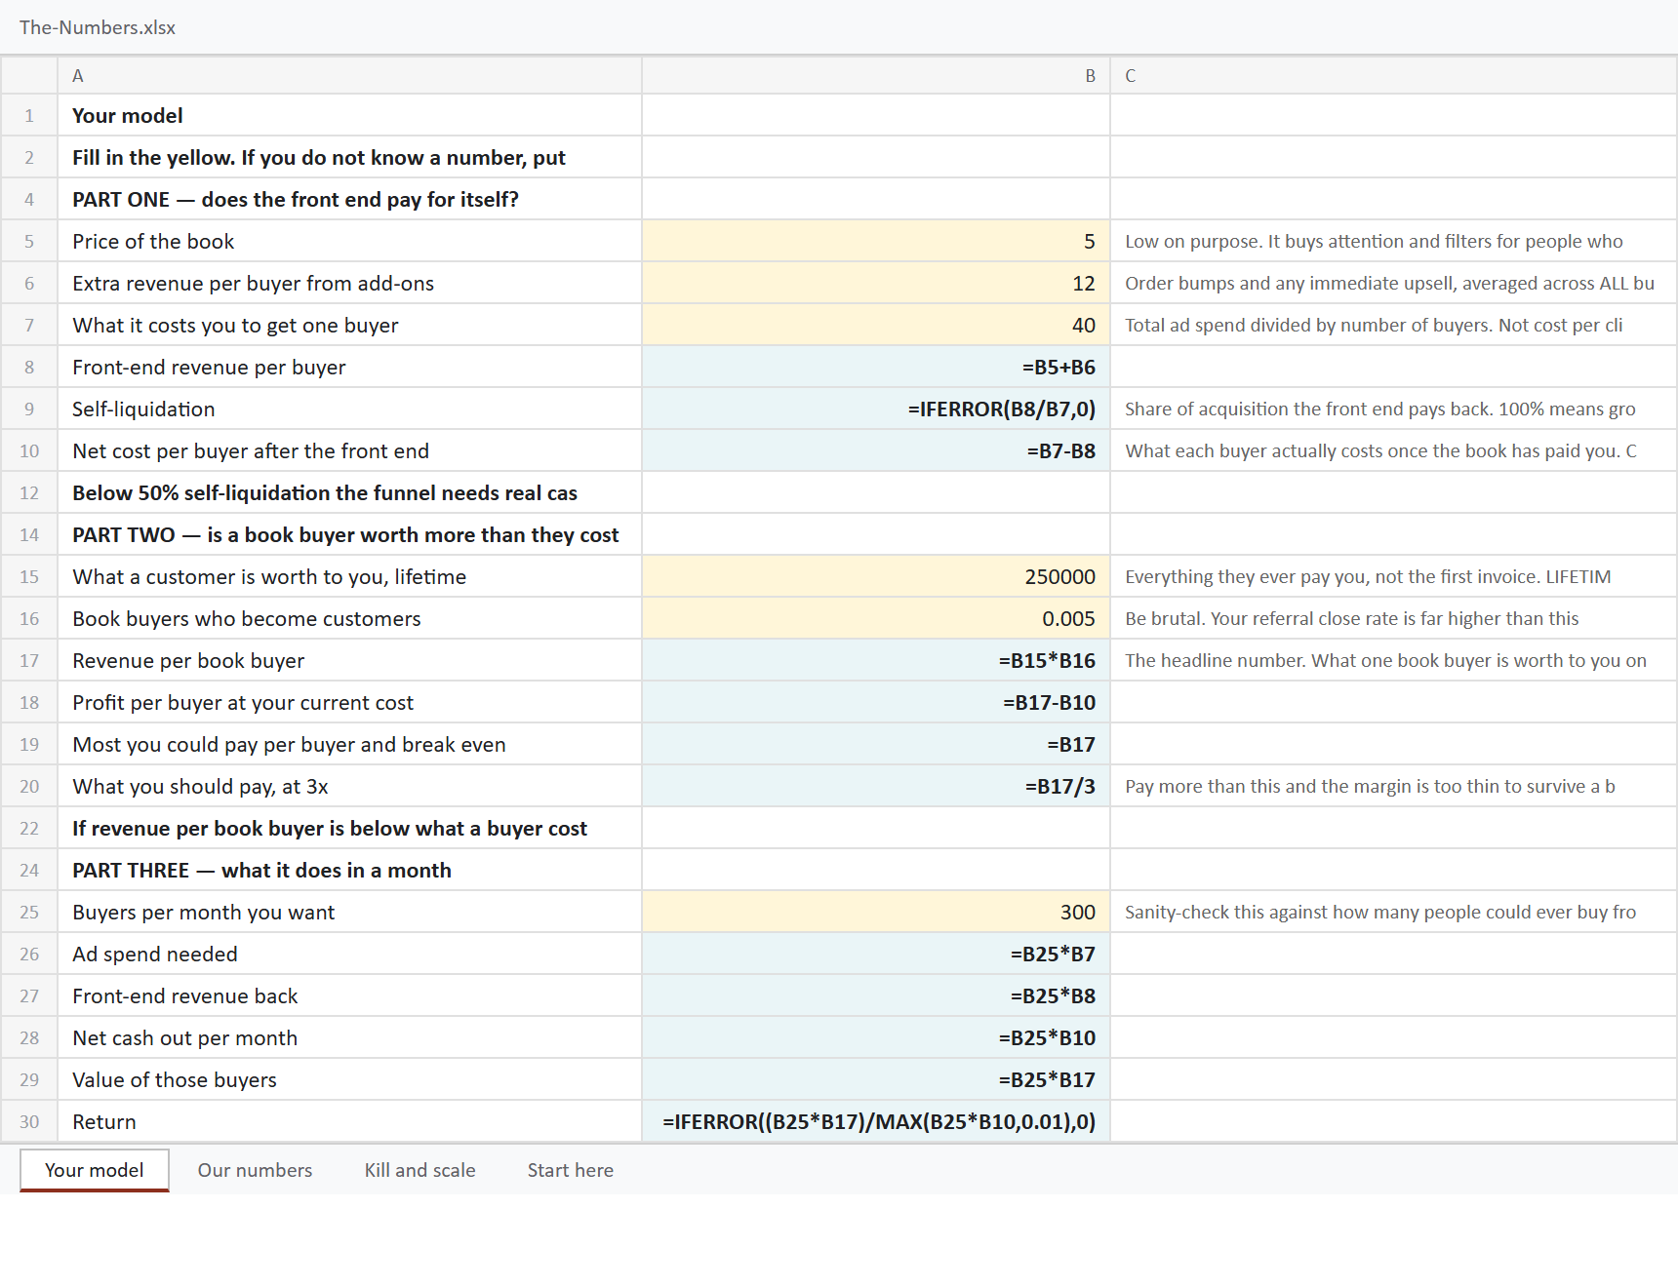1678x1287 pixels.
Task: Click the 'Order bumps and any immediate upsell' note
Action: click(1393, 283)
